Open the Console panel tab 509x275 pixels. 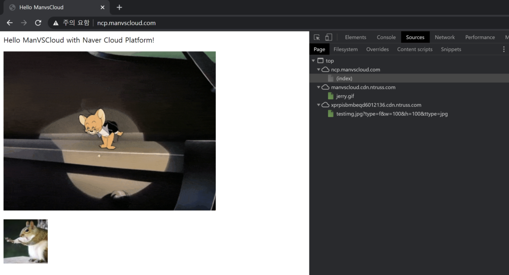tap(386, 37)
